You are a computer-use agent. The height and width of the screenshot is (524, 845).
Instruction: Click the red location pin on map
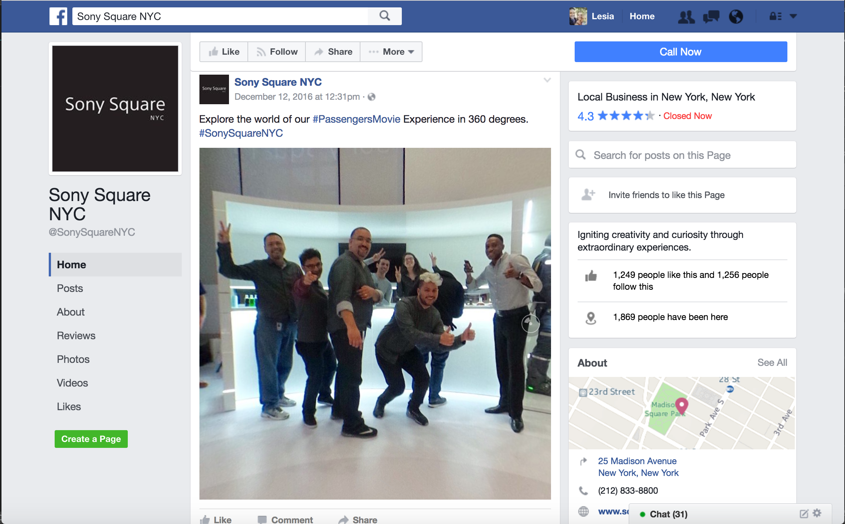click(681, 405)
